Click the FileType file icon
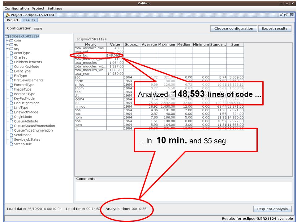 pyautogui.click(x=11, y=76)
